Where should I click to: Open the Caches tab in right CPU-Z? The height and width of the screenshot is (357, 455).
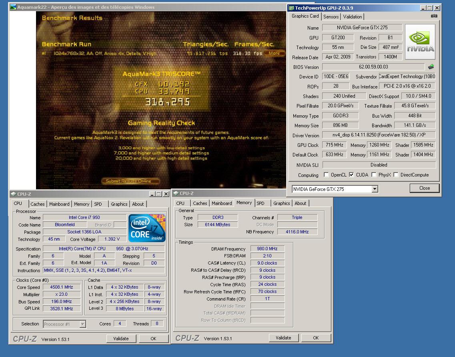point(200,203)
